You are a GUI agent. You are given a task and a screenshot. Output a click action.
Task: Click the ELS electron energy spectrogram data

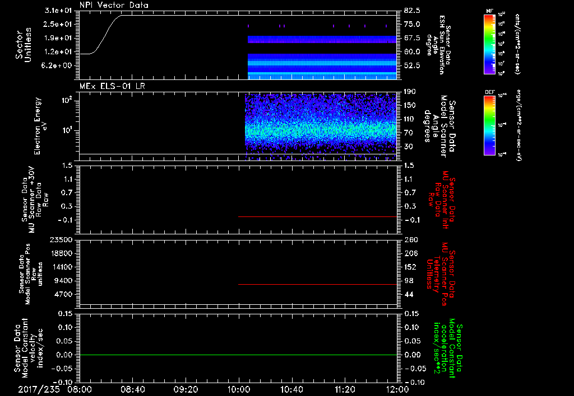click(320, 126)
